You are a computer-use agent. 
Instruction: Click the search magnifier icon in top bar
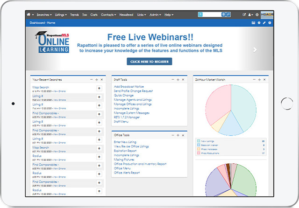pos(228,15)
